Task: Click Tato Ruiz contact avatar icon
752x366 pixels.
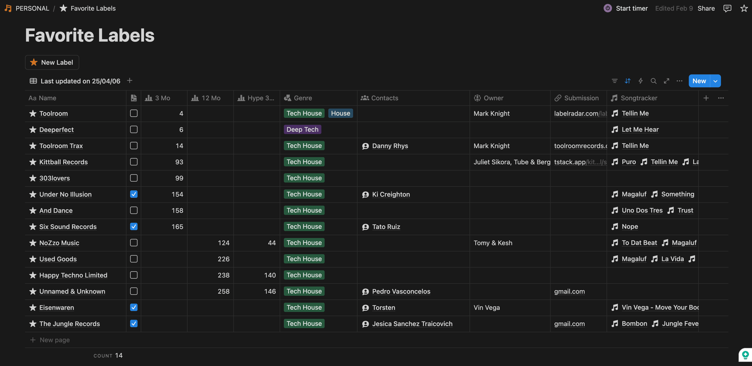Action: point(365,227)
